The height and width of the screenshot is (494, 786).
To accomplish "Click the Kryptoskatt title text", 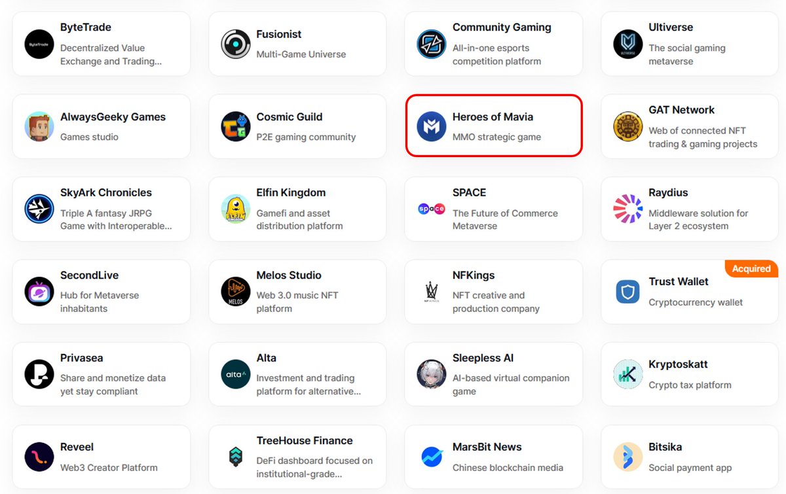I will 678,364.
